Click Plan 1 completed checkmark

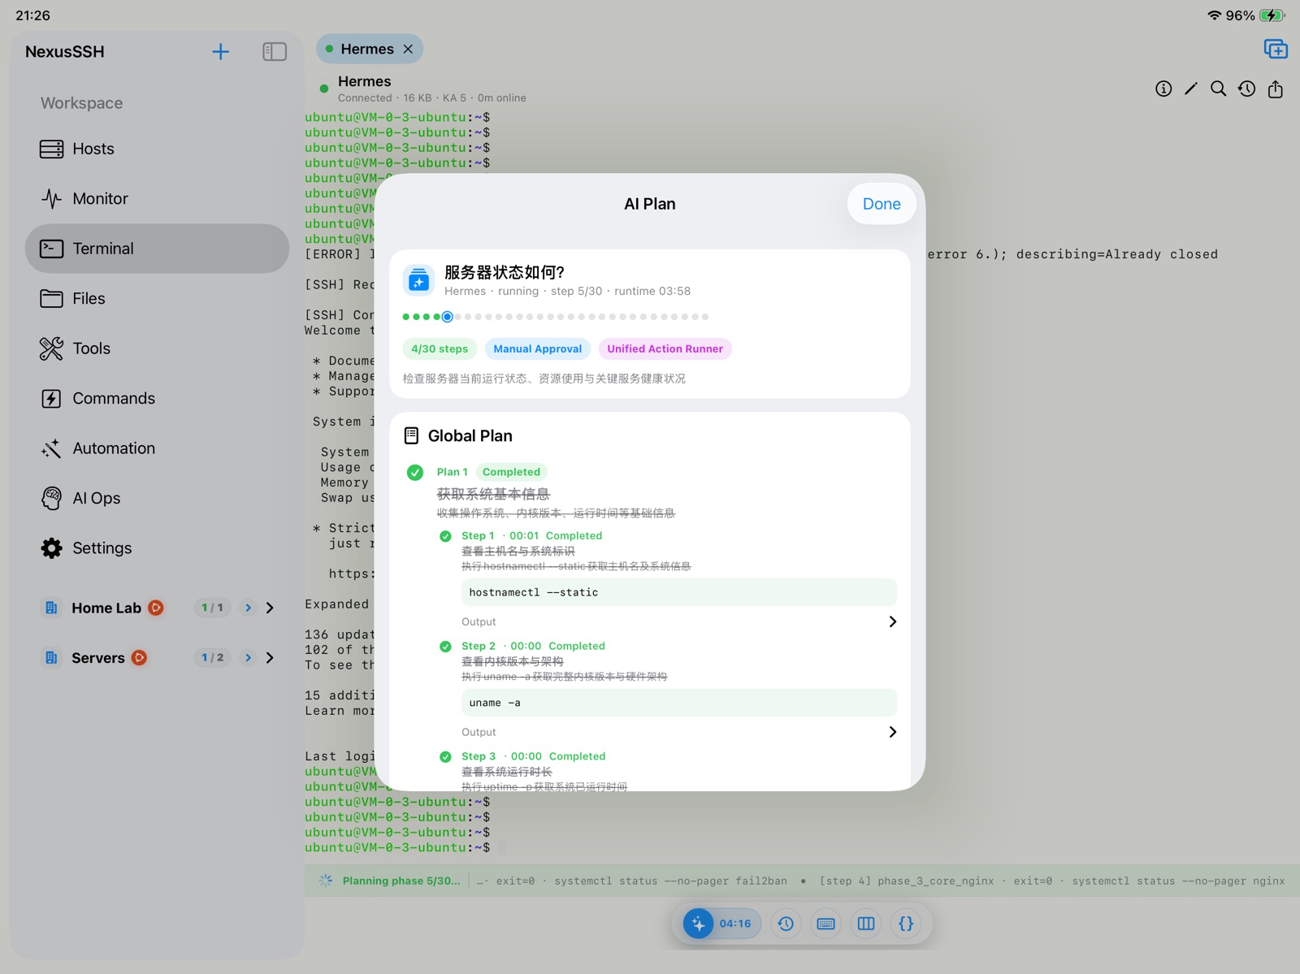coord(415,472)
